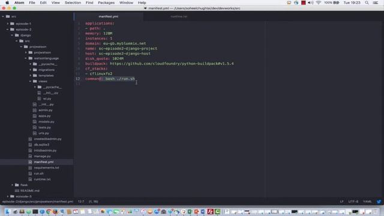The width and height of the screenshot is (384, 216).
Task: Open Spotlight search in menu bar
Action: tap(367, 2)
